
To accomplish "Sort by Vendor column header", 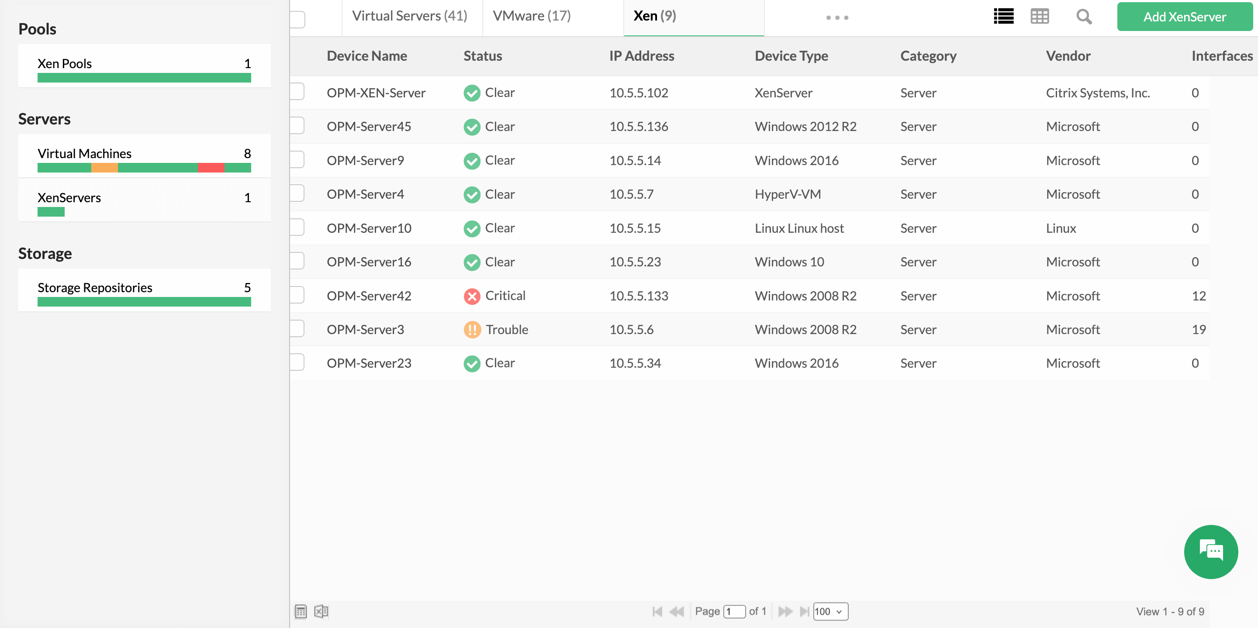I will [1068, 56].
